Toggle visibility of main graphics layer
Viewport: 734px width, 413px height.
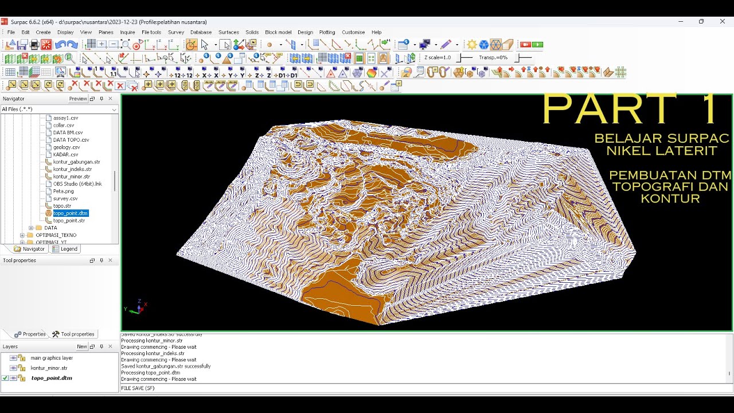point(13,358)
